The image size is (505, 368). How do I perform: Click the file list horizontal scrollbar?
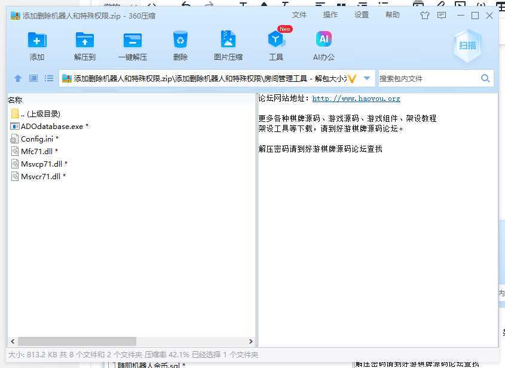point(78,341)
